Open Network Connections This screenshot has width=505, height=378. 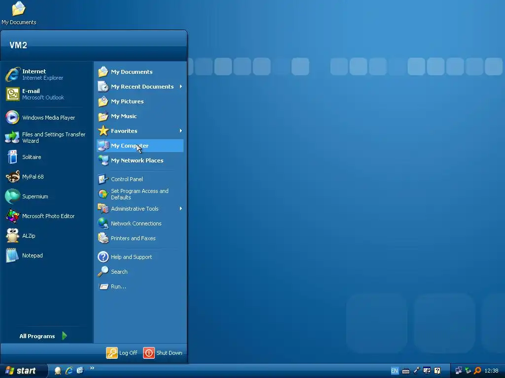click(140, 223)
